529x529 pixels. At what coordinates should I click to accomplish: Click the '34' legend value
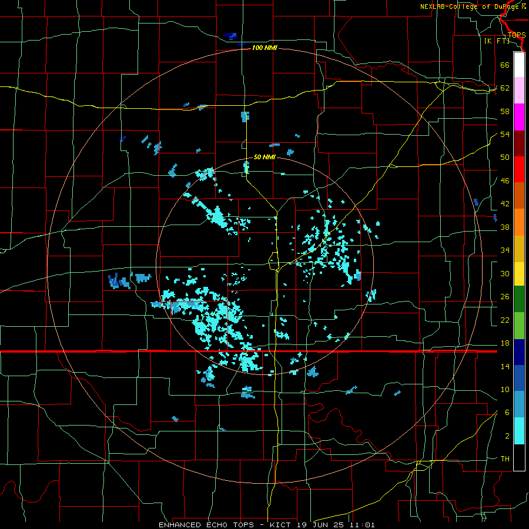[505, 250]
